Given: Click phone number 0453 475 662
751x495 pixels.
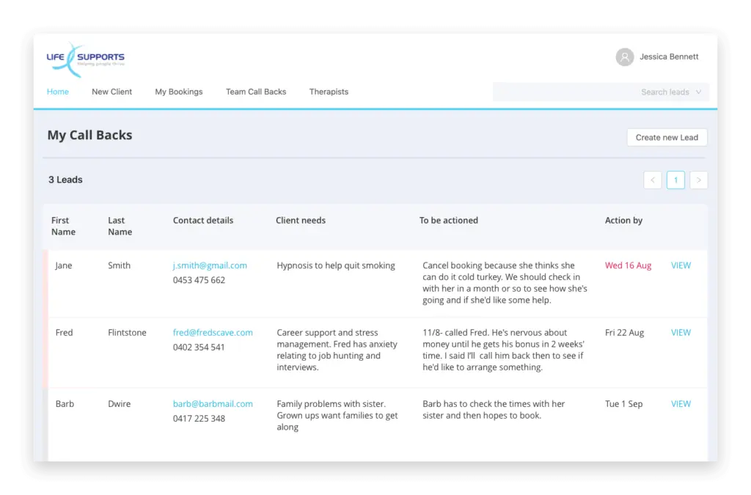Looking at the screenshot, I should tap(199, 280).
